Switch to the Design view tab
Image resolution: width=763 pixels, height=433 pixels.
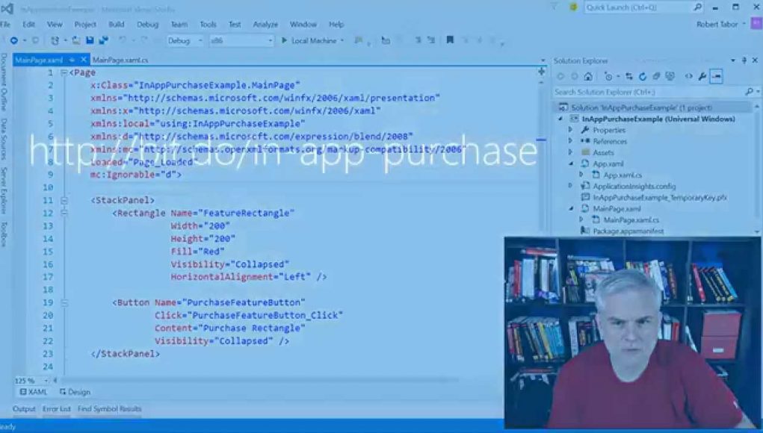coord(75,392)
